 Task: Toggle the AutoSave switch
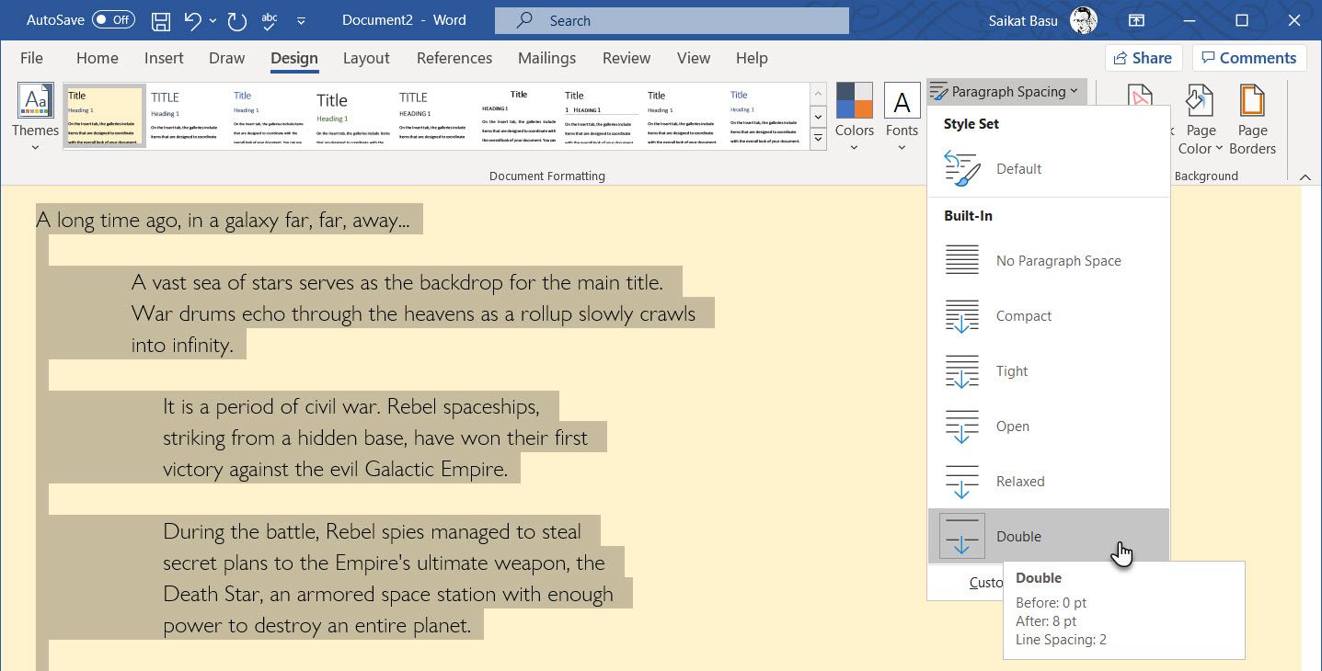(x=113, y=20)
